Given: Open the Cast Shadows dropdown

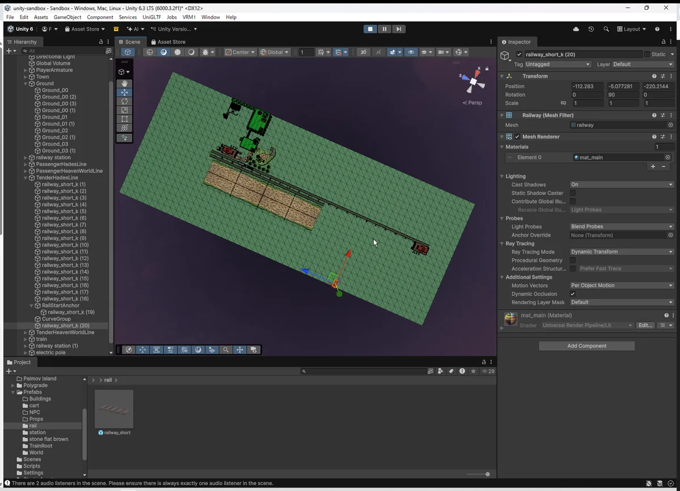Looking at the screenshot, I should coord(622,185).
